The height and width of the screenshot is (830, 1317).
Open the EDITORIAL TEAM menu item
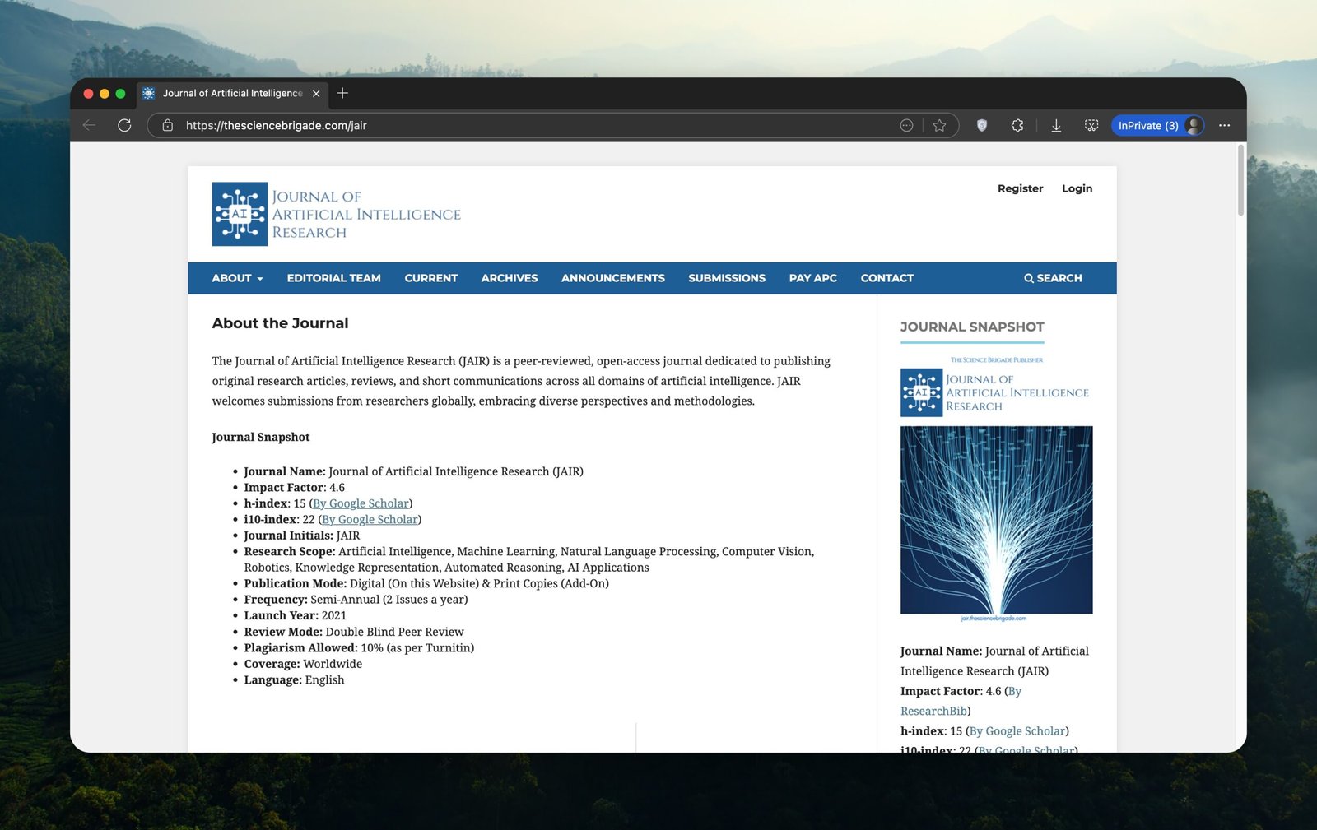333,278
